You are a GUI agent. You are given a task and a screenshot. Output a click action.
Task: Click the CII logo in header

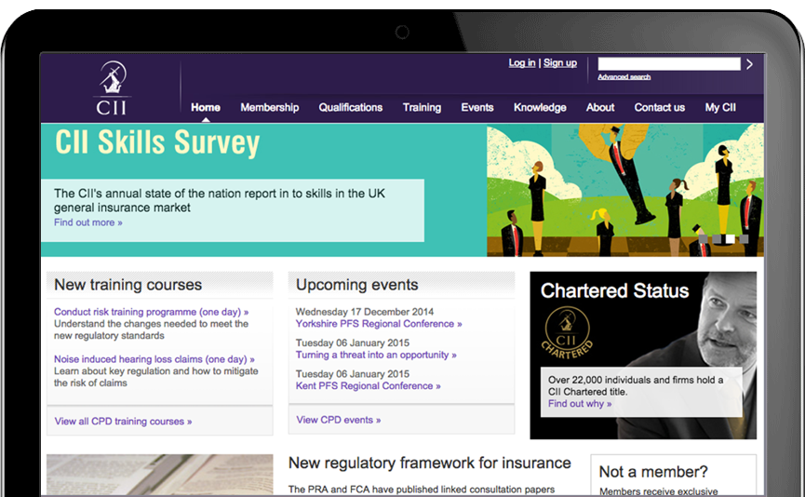tap(112, 87)
